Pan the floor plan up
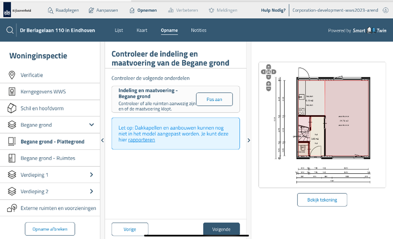This screenshot has width=393, height=239. click(x=269, y=67)
